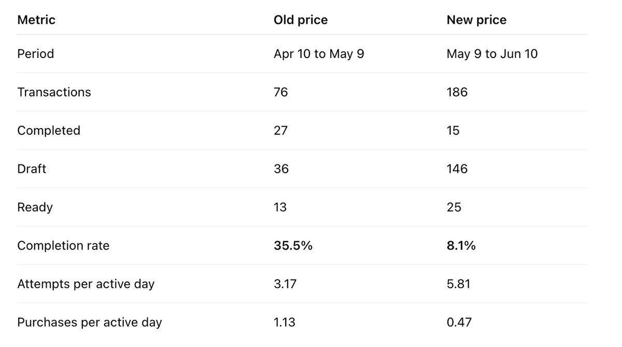This screenshot has width=622, height=347.
Task: Select the New price column header
Action: click(x=476, y=20)
